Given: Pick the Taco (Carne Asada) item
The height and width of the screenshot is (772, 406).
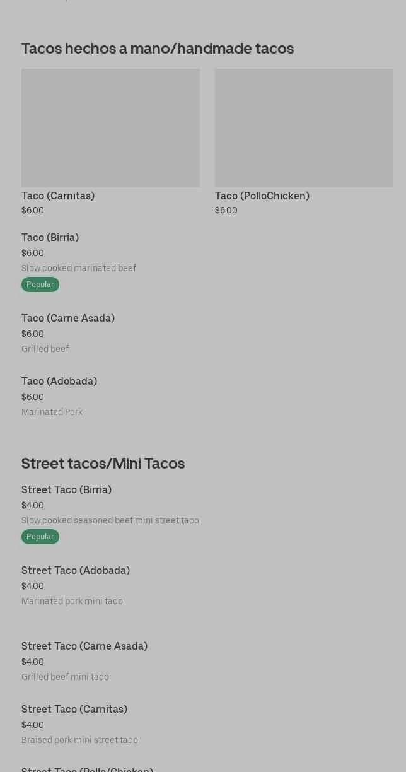Looking at the screenshot, I should click(68, 319).
